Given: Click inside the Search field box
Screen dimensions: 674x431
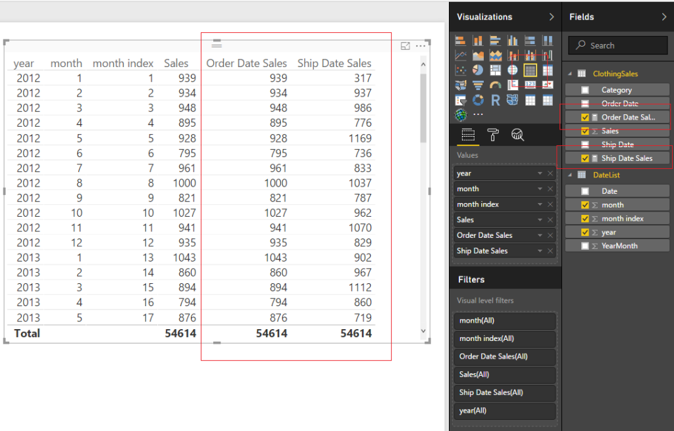Looking at the screenshot, I should [x=617, y=45].
